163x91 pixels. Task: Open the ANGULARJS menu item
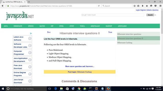(x=122, y=26)
